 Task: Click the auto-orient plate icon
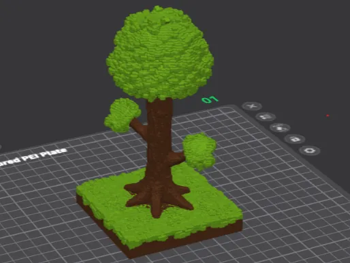(280, 128)
